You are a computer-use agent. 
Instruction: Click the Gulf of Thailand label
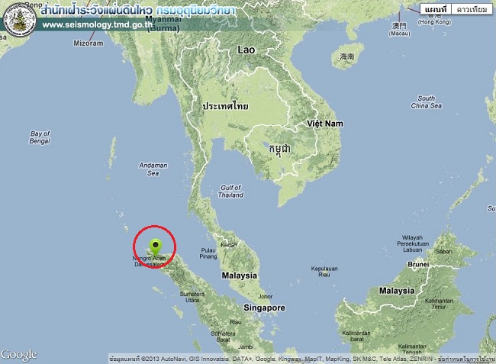coord(230,192)
